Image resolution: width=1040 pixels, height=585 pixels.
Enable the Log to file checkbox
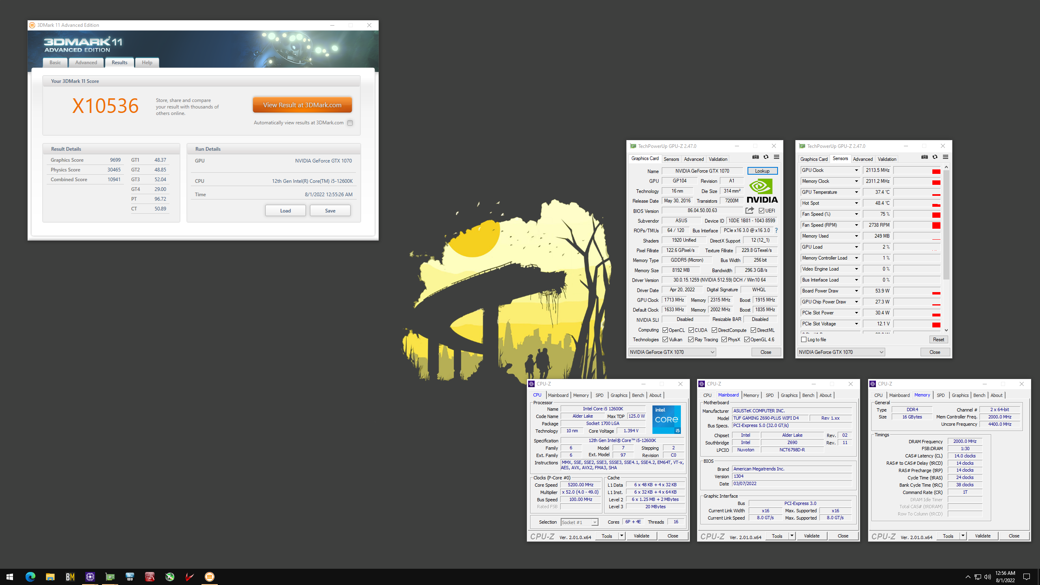click(x=804, y=340)
